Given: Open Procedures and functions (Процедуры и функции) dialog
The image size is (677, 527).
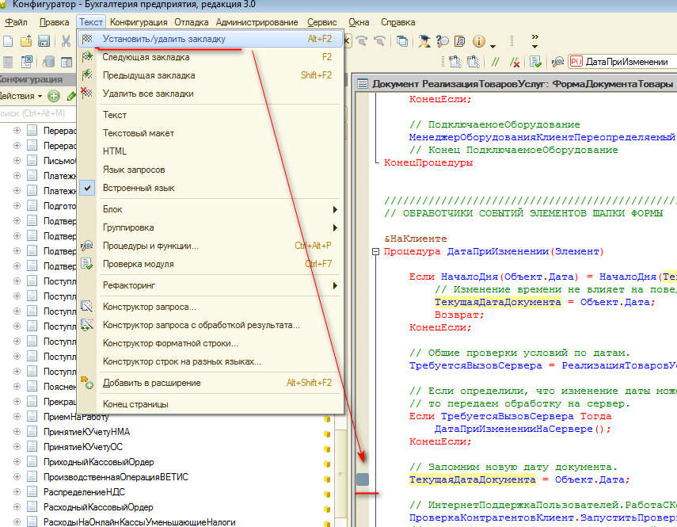Looking at the screenshot, I should pyautogui.click(x=150, y=246).
